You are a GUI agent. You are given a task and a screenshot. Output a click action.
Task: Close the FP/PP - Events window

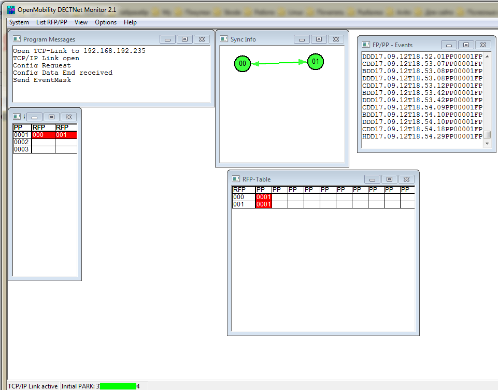483,45
